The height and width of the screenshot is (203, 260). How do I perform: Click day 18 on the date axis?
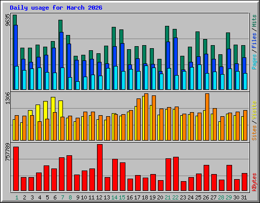(145, 197)
